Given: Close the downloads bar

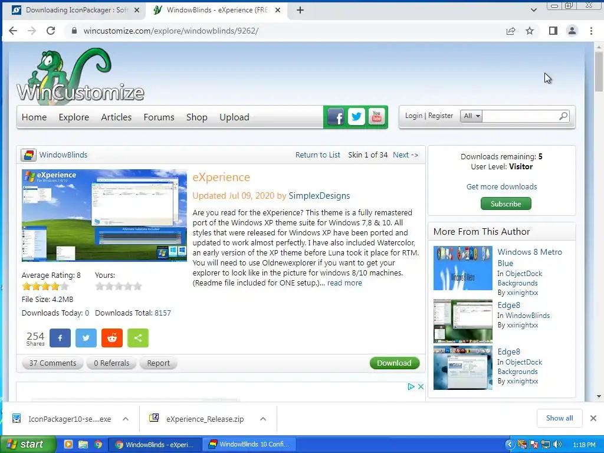Looking at the screenshot, I should pos(593,418).
